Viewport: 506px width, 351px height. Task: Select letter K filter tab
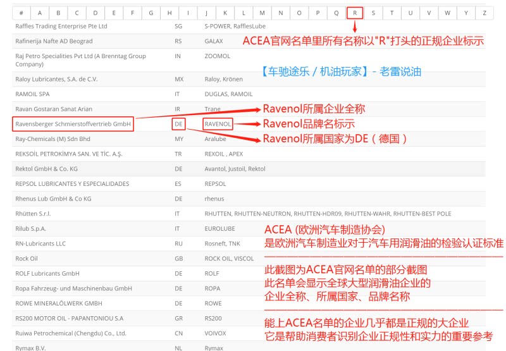tap(225, 13)
